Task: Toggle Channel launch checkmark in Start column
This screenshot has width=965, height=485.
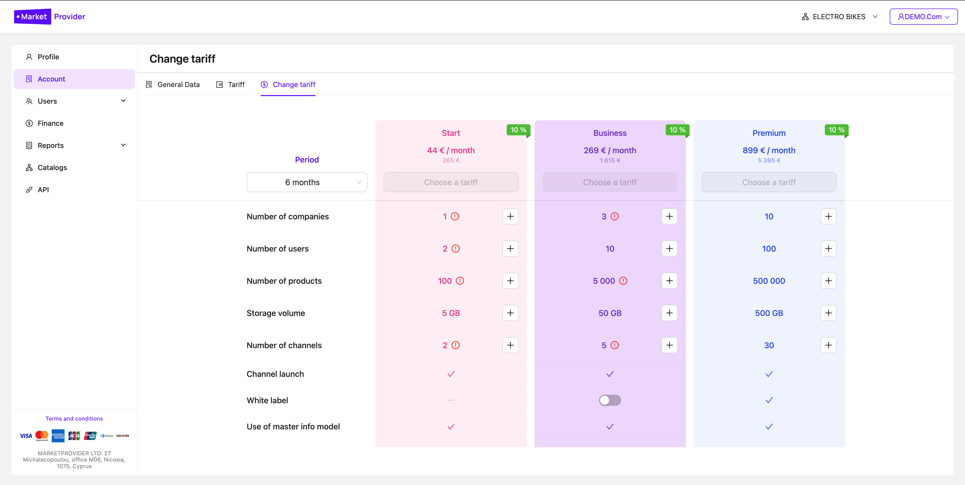Action: pos(451,373)
